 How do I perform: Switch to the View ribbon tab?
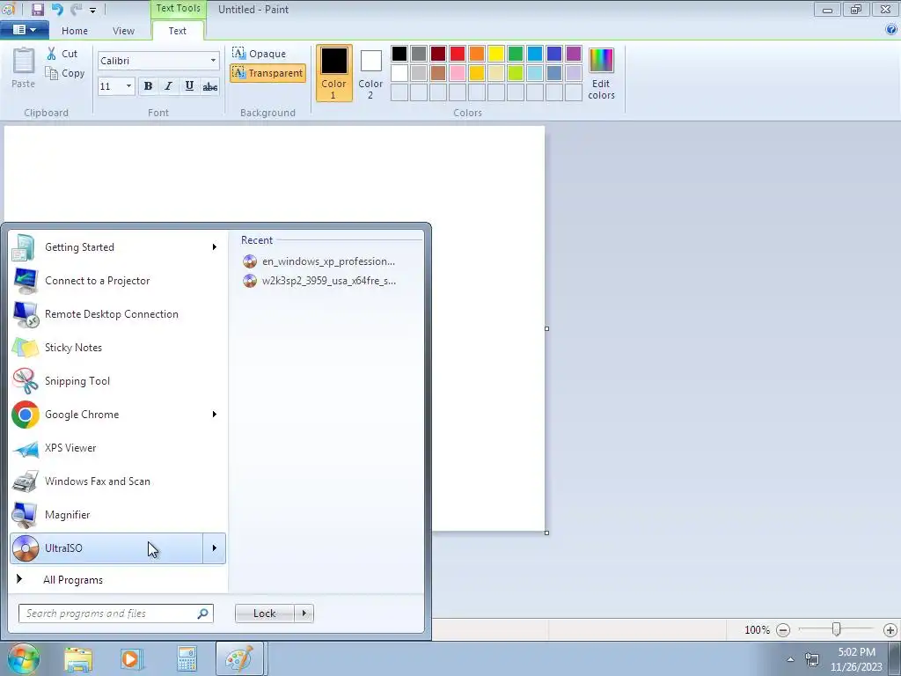point(123,31)
